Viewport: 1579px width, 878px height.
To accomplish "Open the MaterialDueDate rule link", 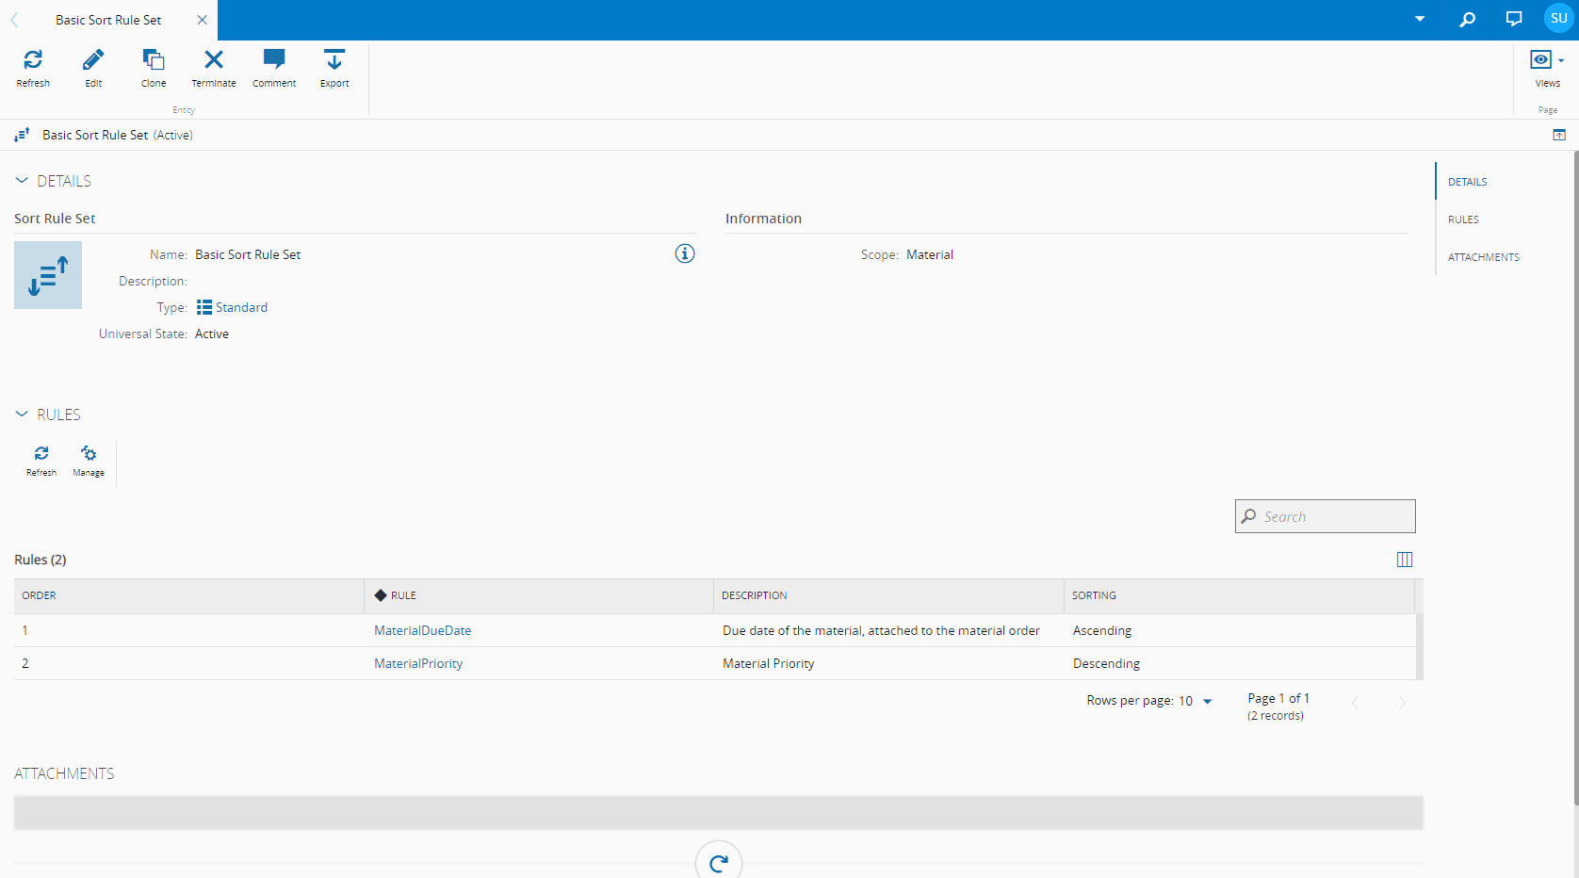I will coord(422,630).
